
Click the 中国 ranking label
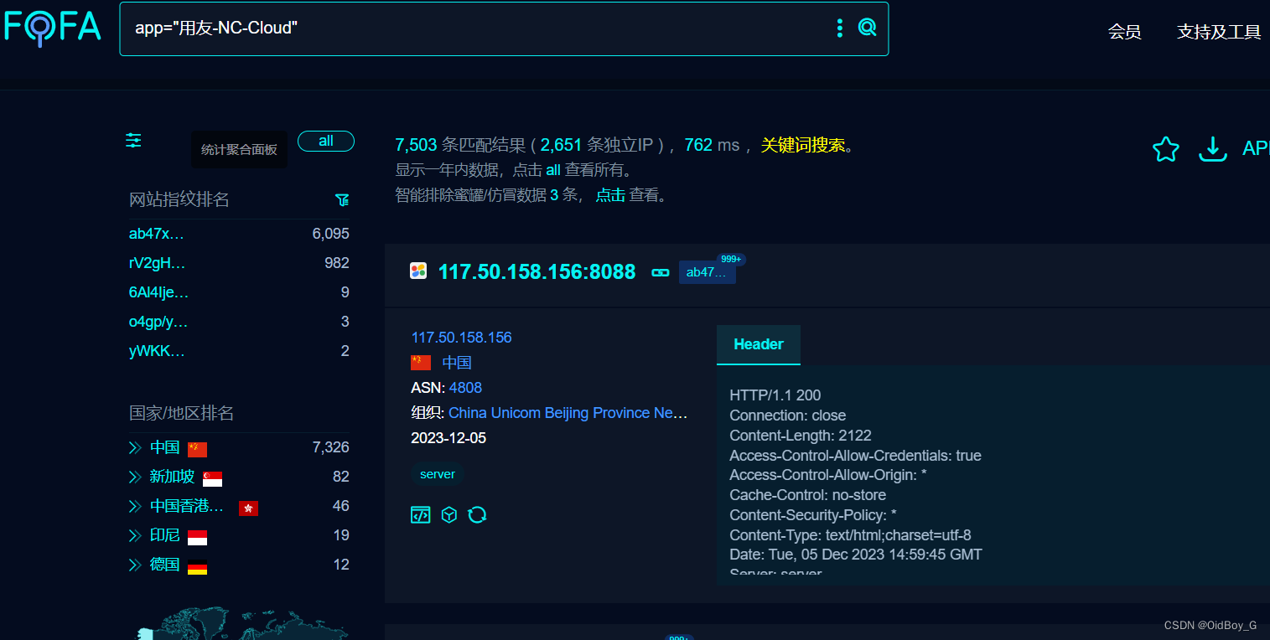[x=164, y=447]
